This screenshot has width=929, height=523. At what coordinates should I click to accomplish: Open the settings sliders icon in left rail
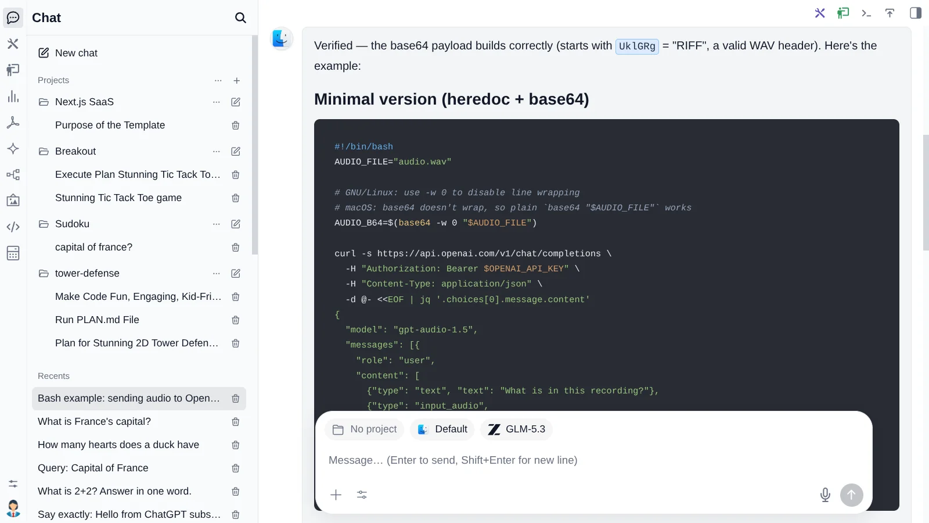pos(13,483)
